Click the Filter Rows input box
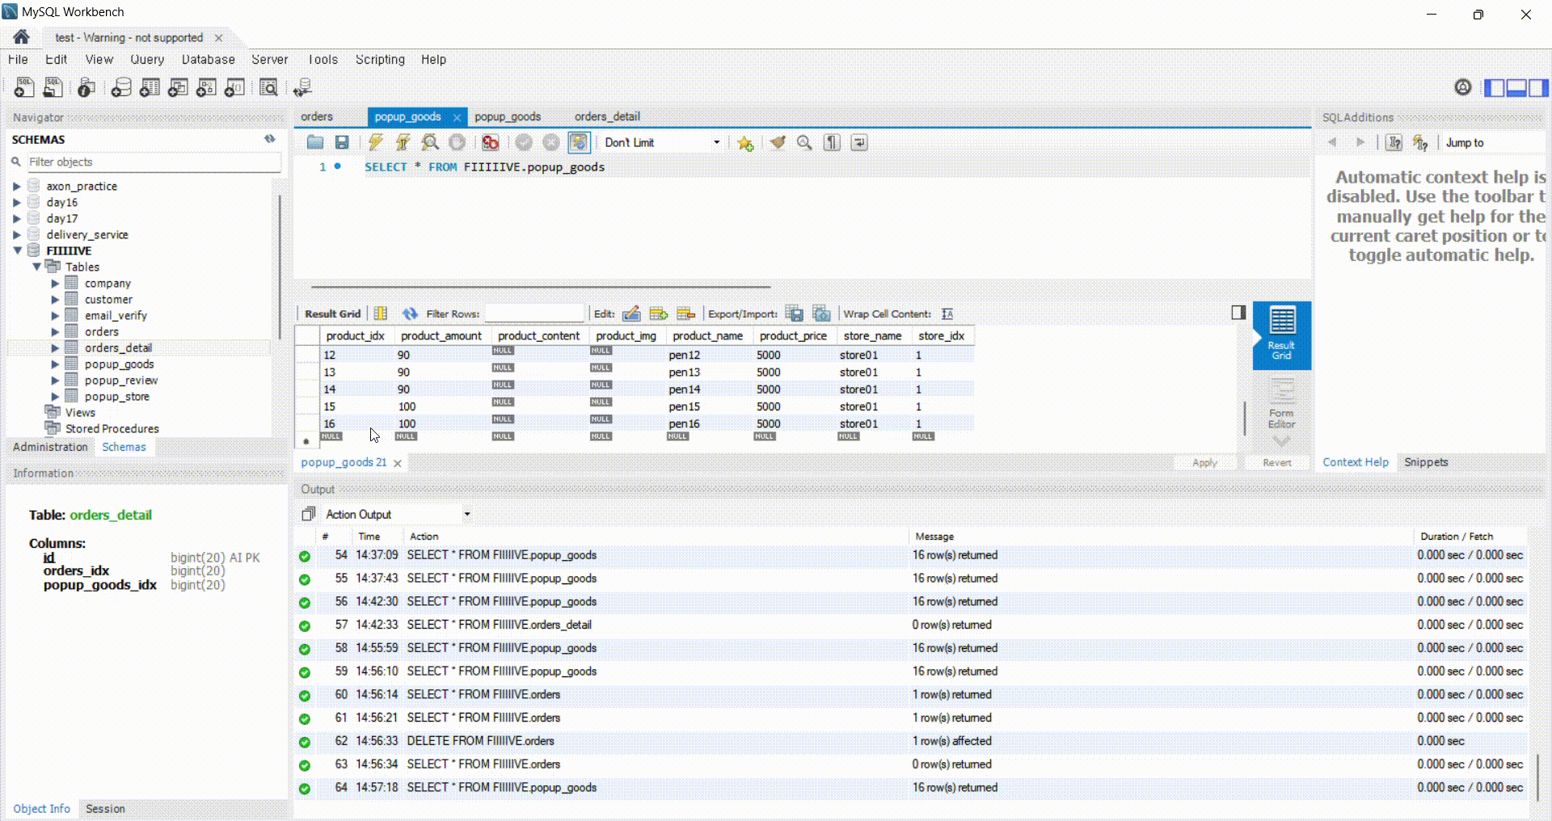Image resolution: width=1552 pixels, height=821 pixels. [x=533, y=314]
